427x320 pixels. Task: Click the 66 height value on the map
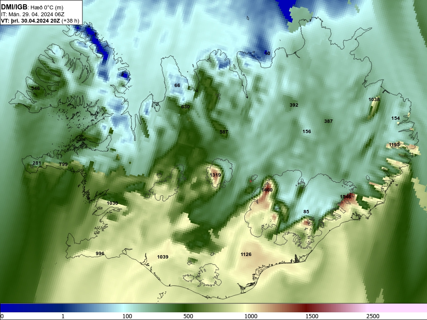177,85
